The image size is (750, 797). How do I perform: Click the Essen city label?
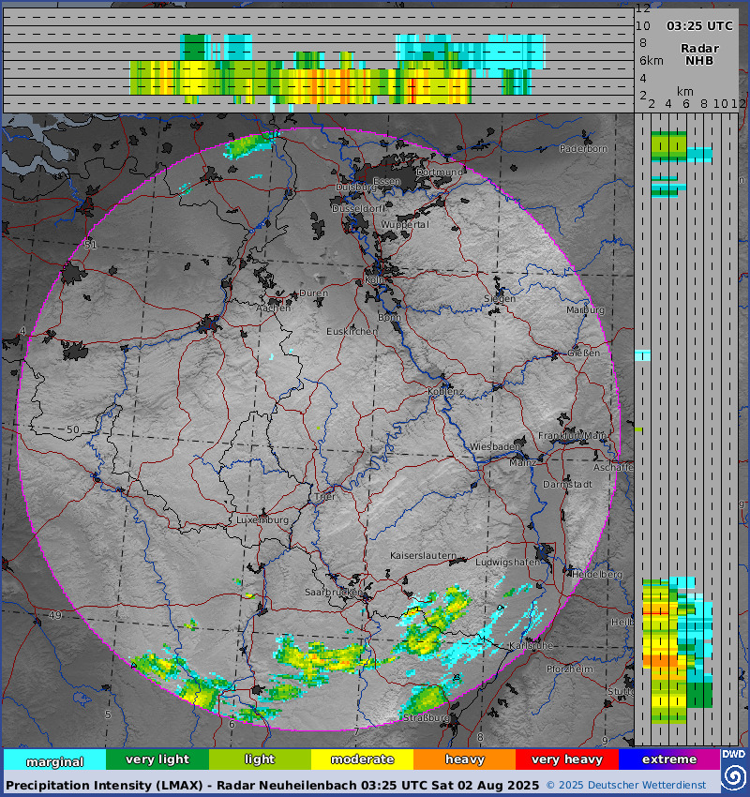coord(386,182)
